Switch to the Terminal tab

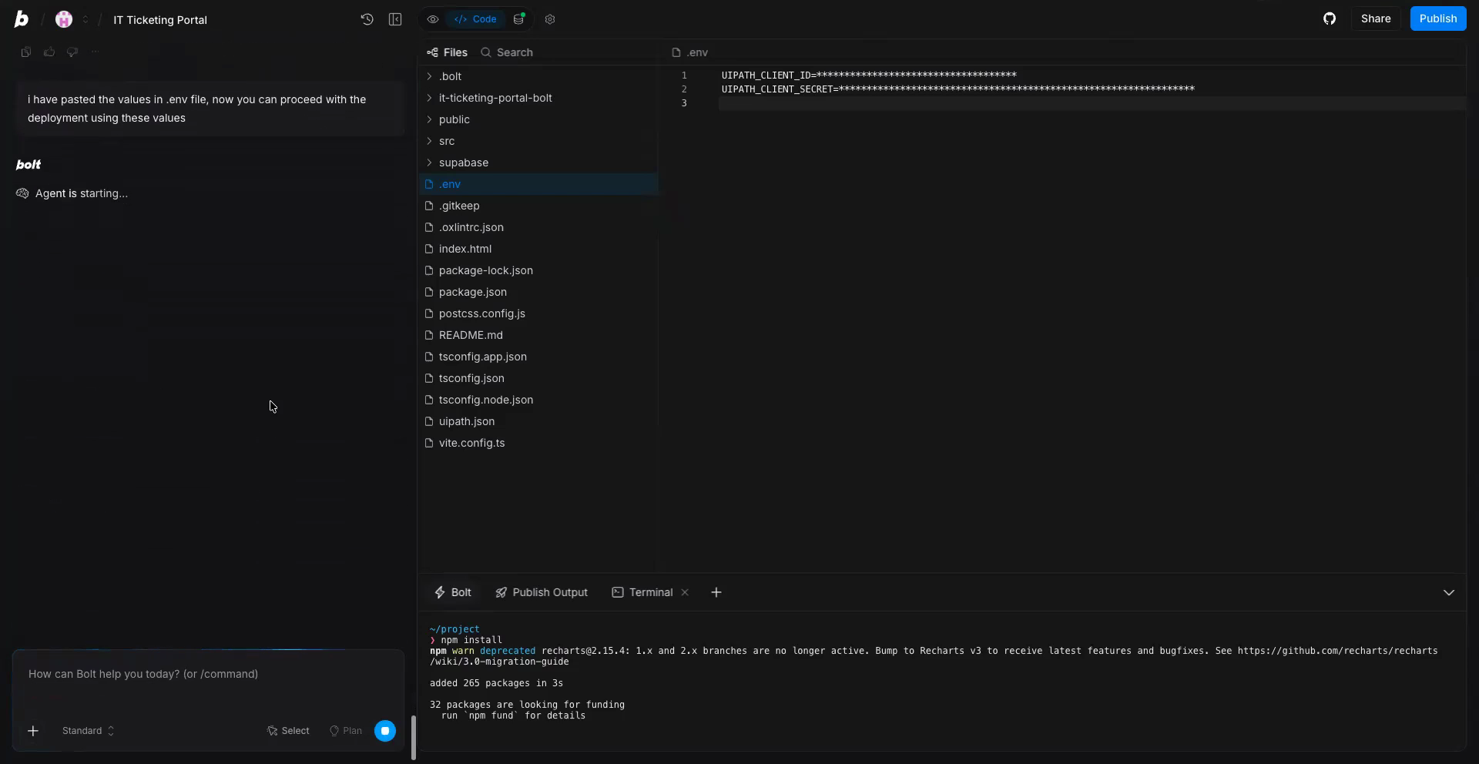[x=642, y=592]
